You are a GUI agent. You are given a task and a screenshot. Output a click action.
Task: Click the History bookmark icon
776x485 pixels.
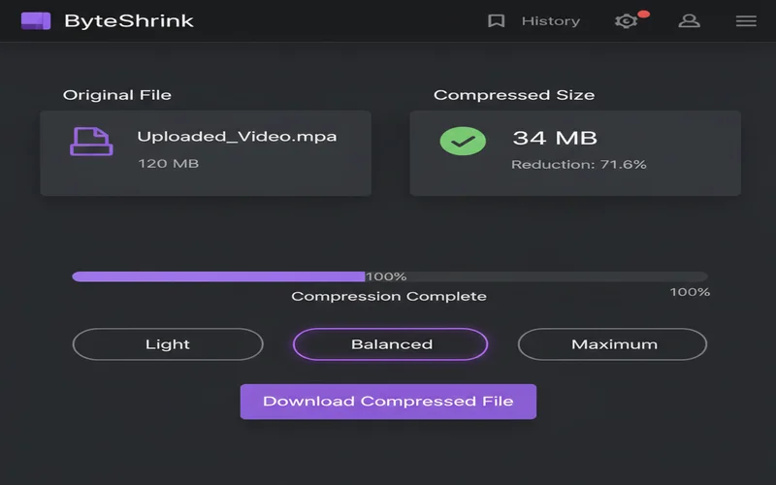click(x=497, y=20)
